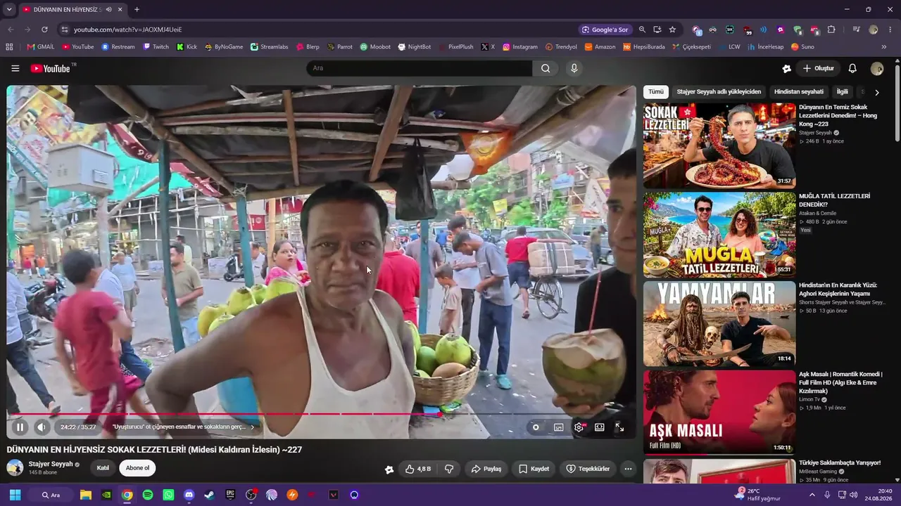Open the Amazon bookmark
901x506 pixels.
tap(600, 47)
